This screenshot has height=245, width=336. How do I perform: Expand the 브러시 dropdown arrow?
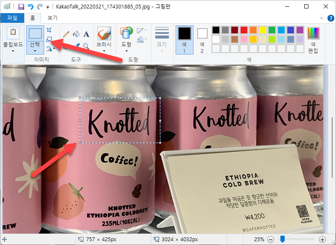[x=104, y=51]
